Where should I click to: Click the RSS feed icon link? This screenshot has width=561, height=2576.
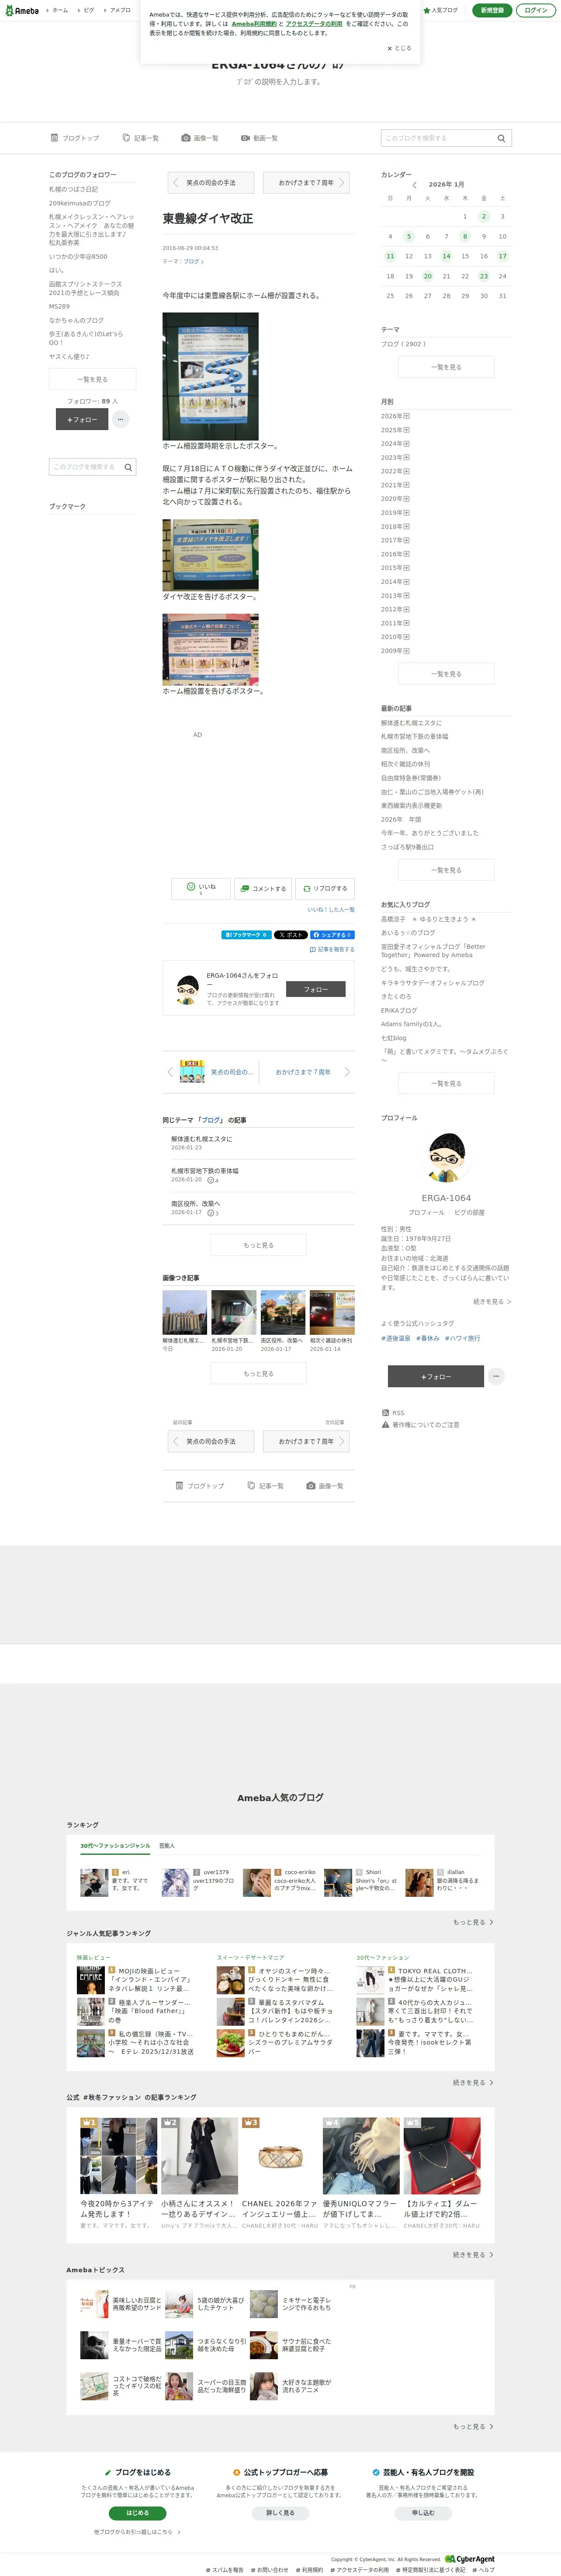coord(393,1413)
